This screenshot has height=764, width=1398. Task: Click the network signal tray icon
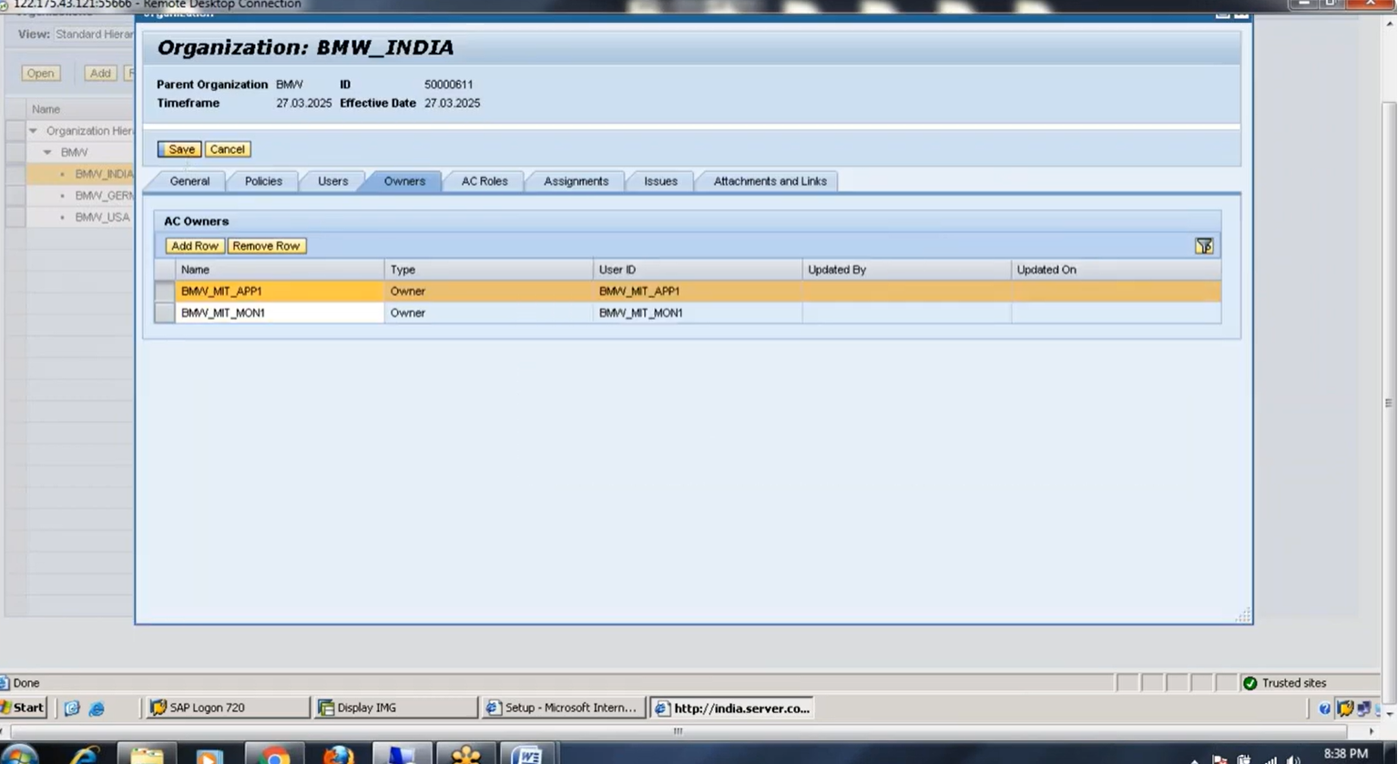(x=1269, y=759)
